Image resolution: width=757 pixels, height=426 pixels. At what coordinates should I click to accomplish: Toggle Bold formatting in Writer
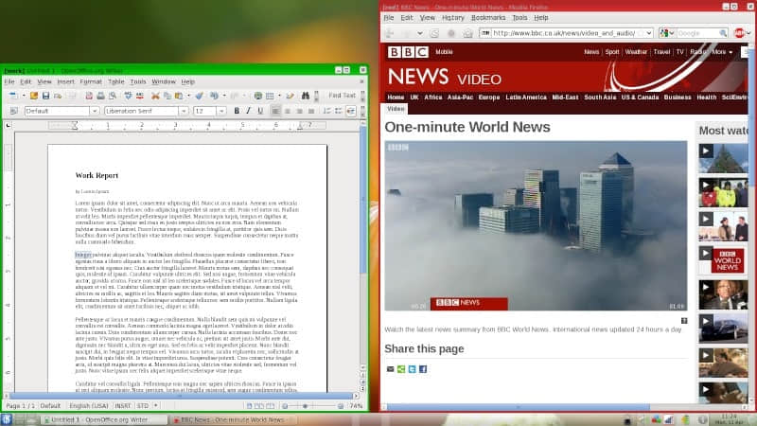(x=237, y=111)
